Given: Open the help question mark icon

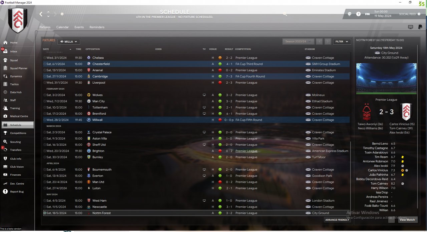Looking at the screenshot, I should click(358, 14).
